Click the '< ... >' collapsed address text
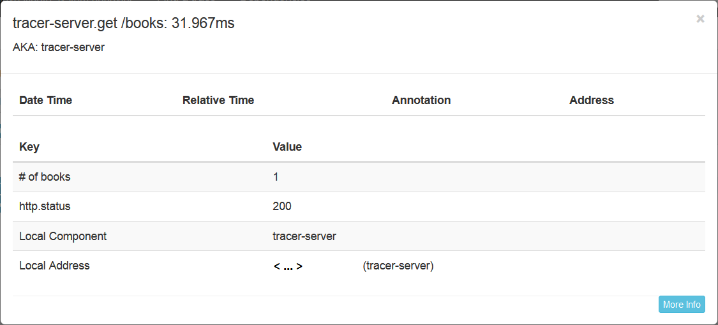Screen dimensions: 718x325 288,266
